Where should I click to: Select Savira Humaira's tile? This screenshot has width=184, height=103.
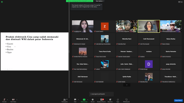click(171, 51)
